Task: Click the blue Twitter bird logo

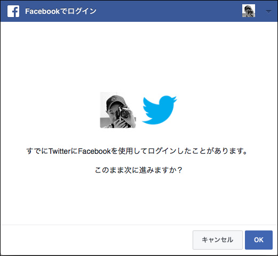Action: tap(160, 110)
